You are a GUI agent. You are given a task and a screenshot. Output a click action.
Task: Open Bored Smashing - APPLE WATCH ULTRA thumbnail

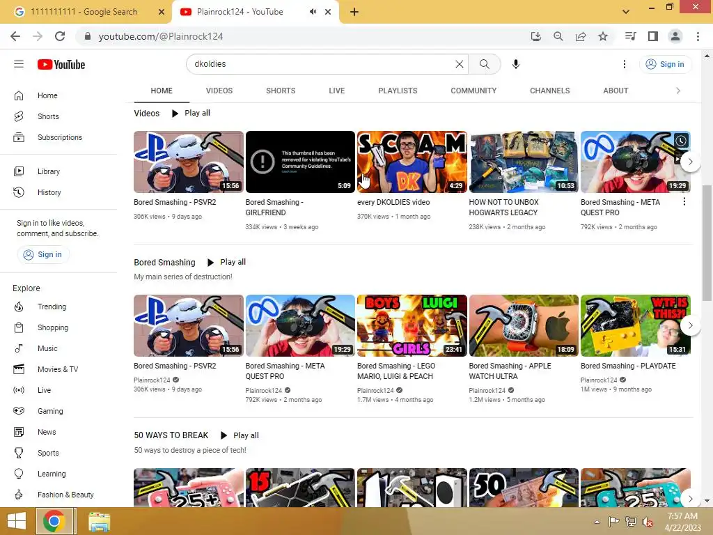pos(524,326)
